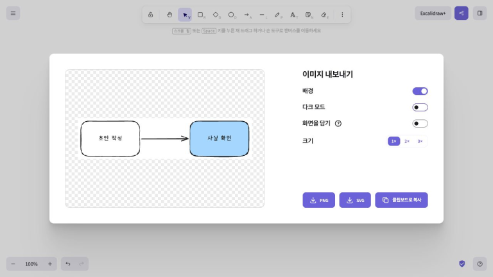Select 2× export scale
This screenshot has width=493, height=277.
coord(407,141)
